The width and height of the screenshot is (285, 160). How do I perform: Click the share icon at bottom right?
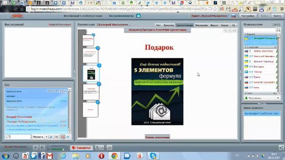(281, 148)
